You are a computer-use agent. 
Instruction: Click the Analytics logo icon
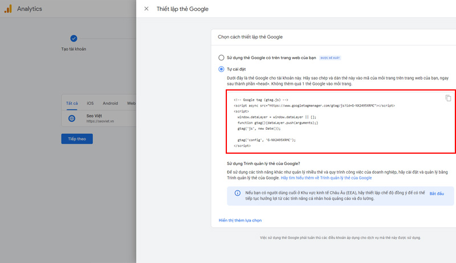point(8,9)
